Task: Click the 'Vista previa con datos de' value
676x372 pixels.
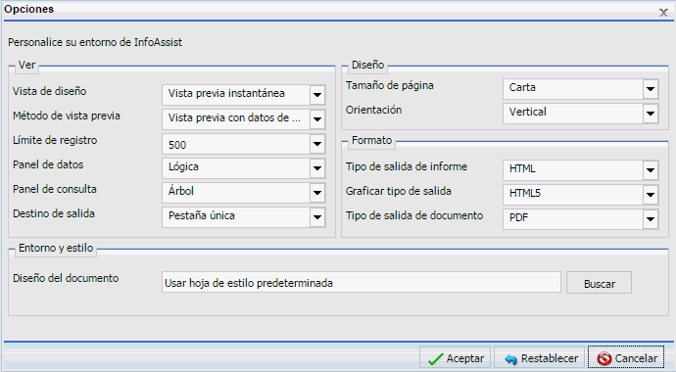Action: [x=236, y=119]
